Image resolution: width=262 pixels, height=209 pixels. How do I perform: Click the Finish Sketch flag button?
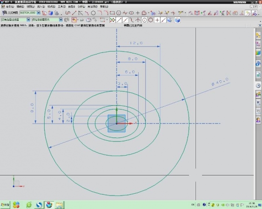point(10,13)
